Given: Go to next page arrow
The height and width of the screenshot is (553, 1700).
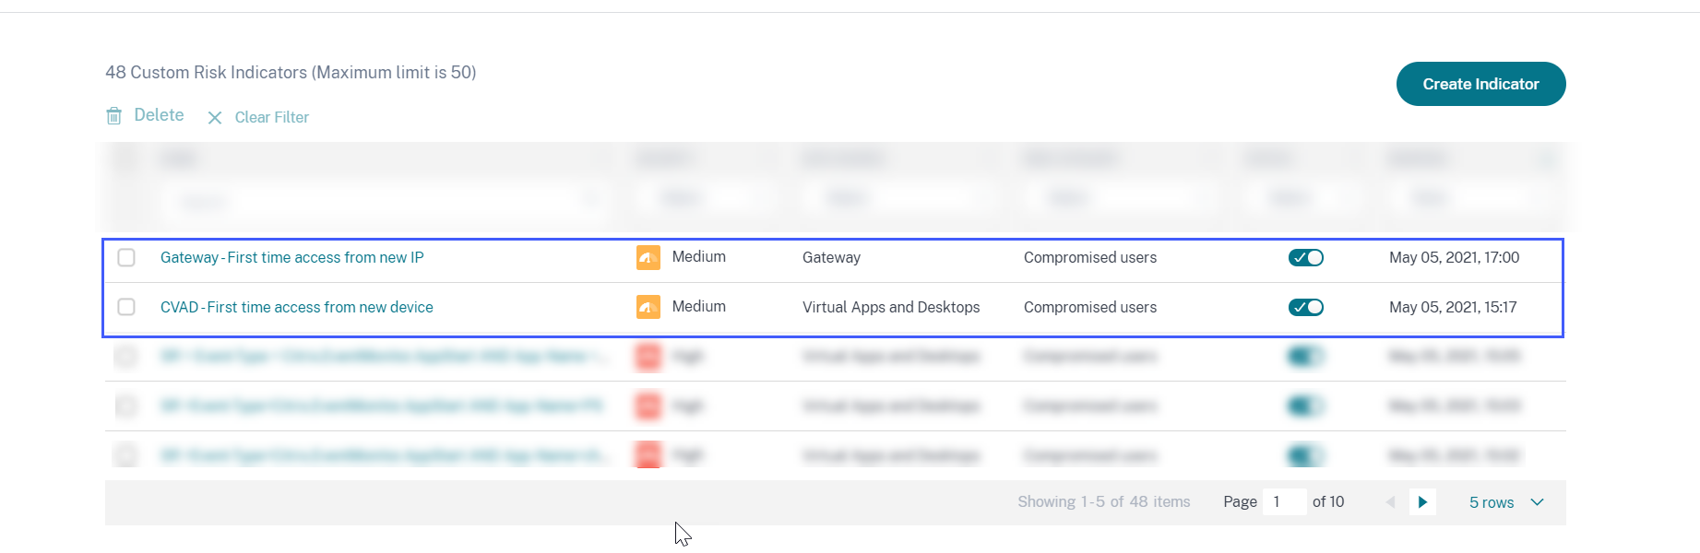Looking at the screenshot, I should [x=1422, y=502].
